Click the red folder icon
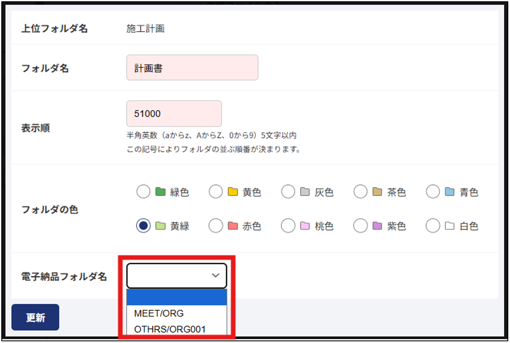 pyautogui.click(x=232, y=226)
